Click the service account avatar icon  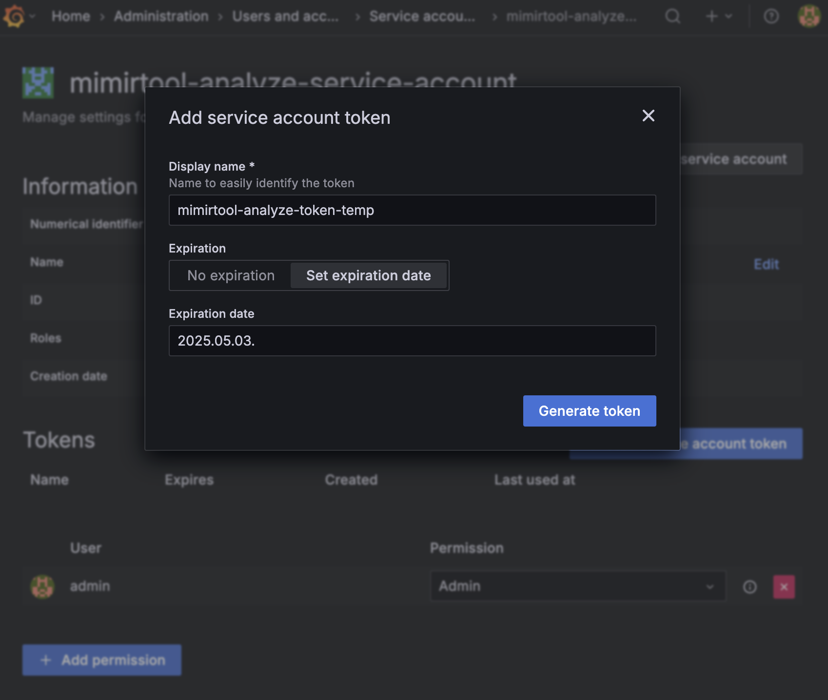click(38, 82)
